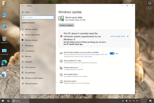Viewport: 154px width, 103px height.
Task: Open View update history
Action: 71,74
